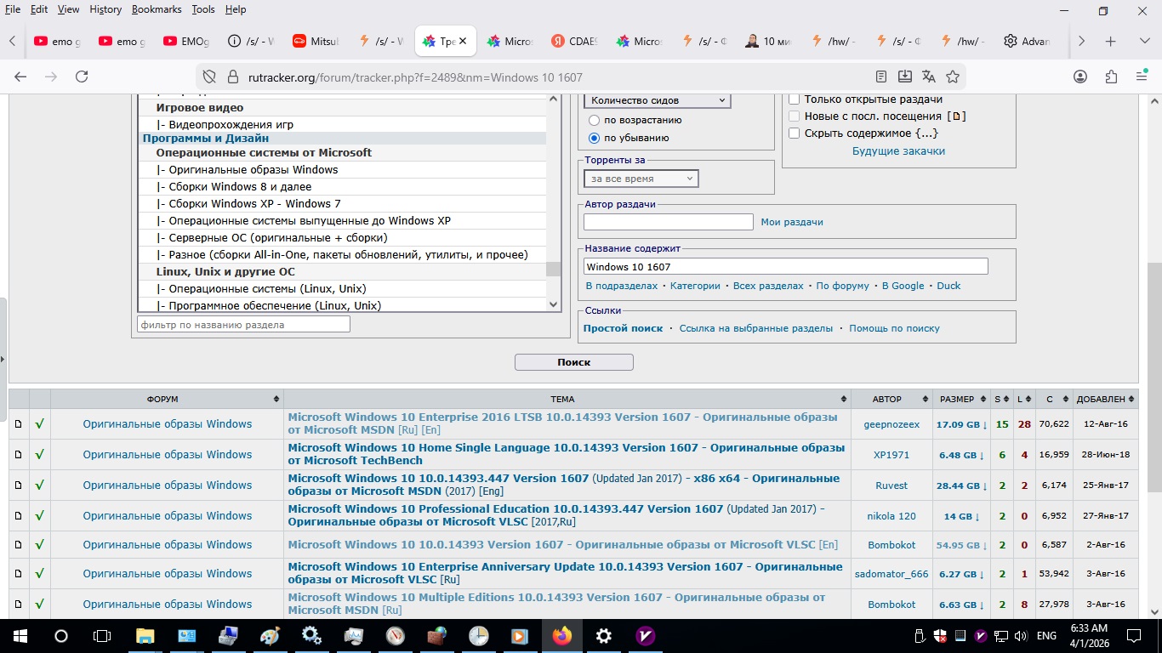This screenshot has height=653, width=1162.
Task: Click the forum list scrollbar down arrow
Action: click(554, 304)
